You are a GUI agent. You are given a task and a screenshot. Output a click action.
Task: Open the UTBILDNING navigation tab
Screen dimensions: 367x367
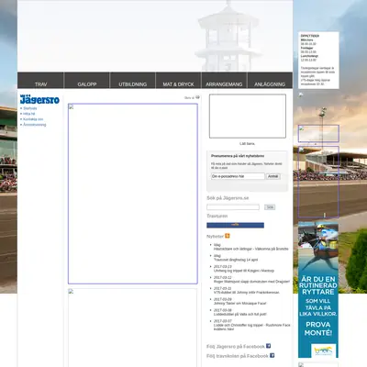(133, 81)
